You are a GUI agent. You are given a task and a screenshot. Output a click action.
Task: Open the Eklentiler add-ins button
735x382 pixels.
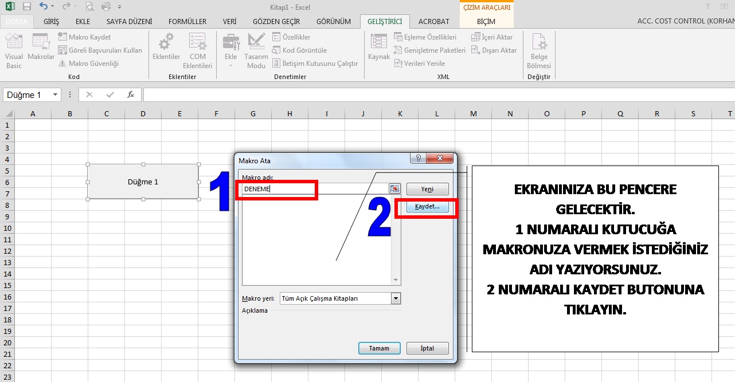coord(166,47)
